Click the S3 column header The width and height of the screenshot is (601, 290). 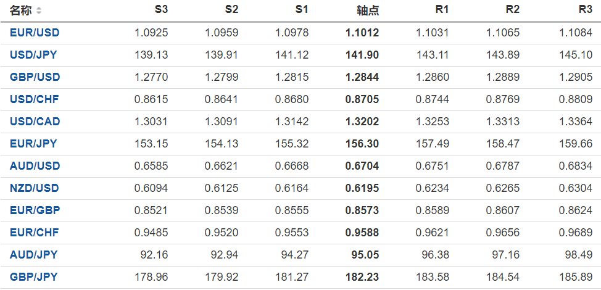click(160, 10)
